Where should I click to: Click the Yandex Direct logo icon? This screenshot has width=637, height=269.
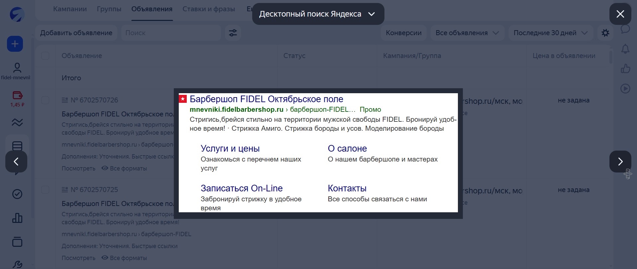click(x=17, y=15)
